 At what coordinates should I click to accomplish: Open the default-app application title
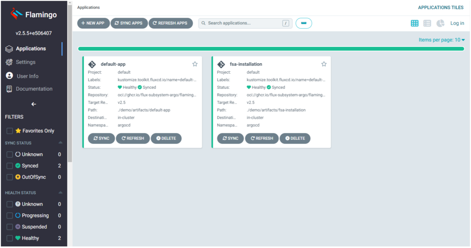tap(113, 64)
